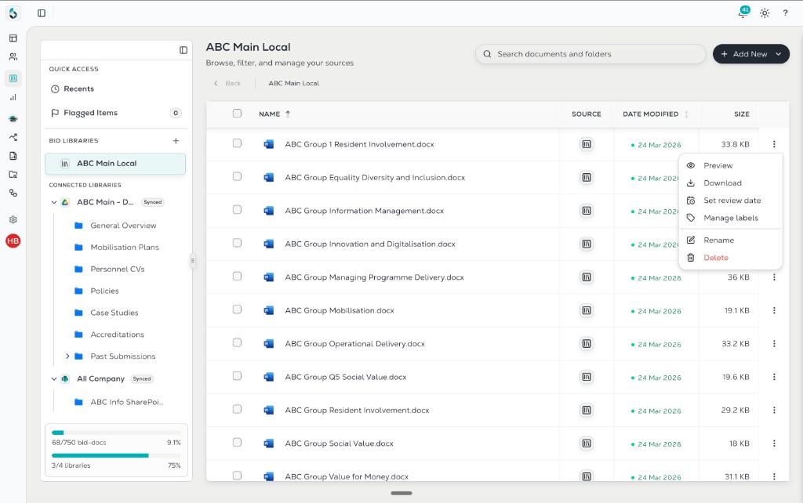Select Manage labels in context menu
The height and width of the screenshot is (503, 803).
(730, 218)
